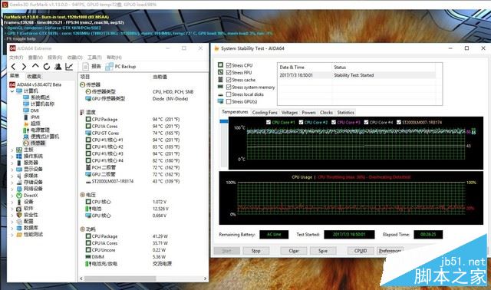
Task: Open the Tools menu in AIDA64
Action: [94, 58]
